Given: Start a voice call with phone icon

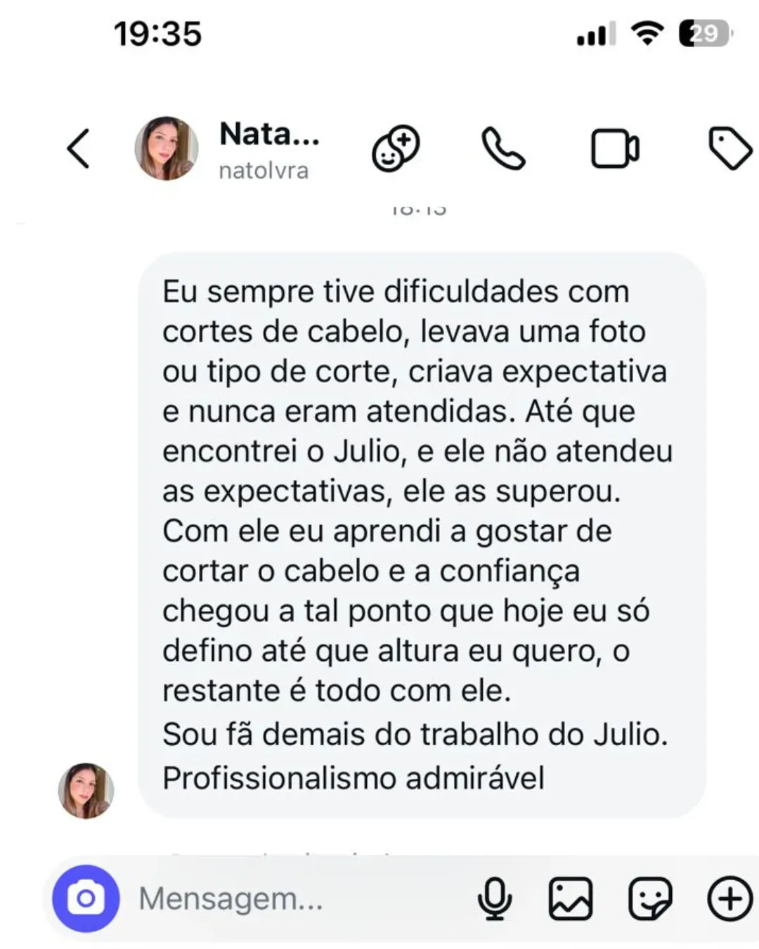Looking at the screenshot, I should [x=503, y=148].
